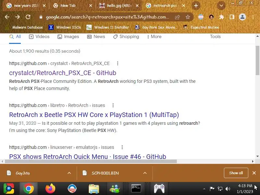This screenshot has width=260, height=195.
Task: Bookmark this page with the star icon
Action: pos(188,17)
